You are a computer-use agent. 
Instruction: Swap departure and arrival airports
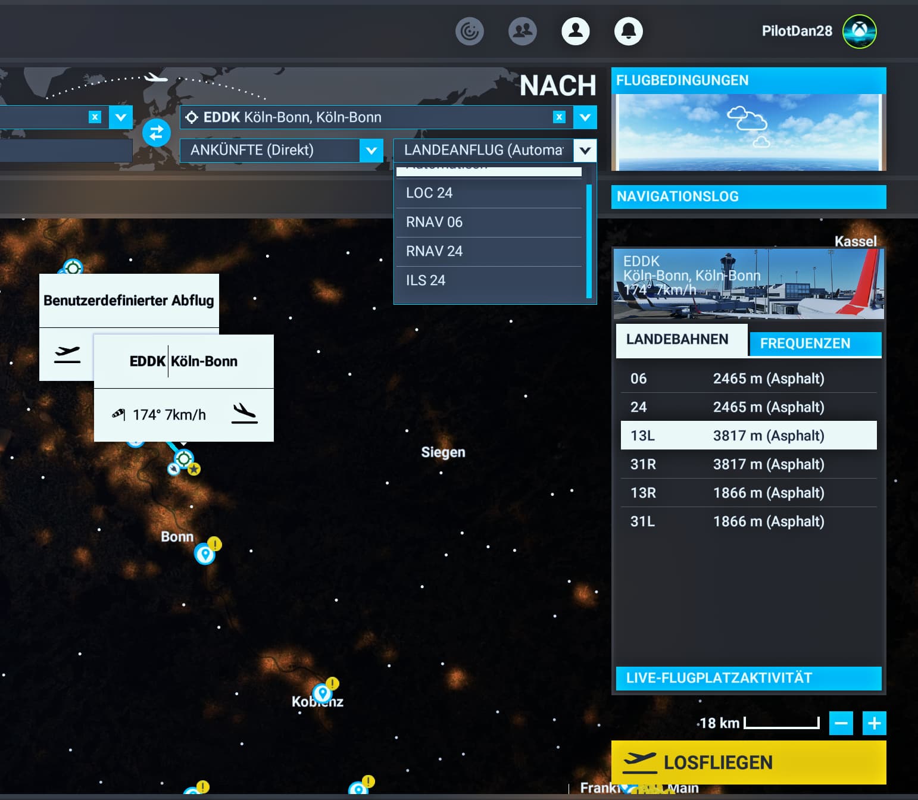[157, 133]
